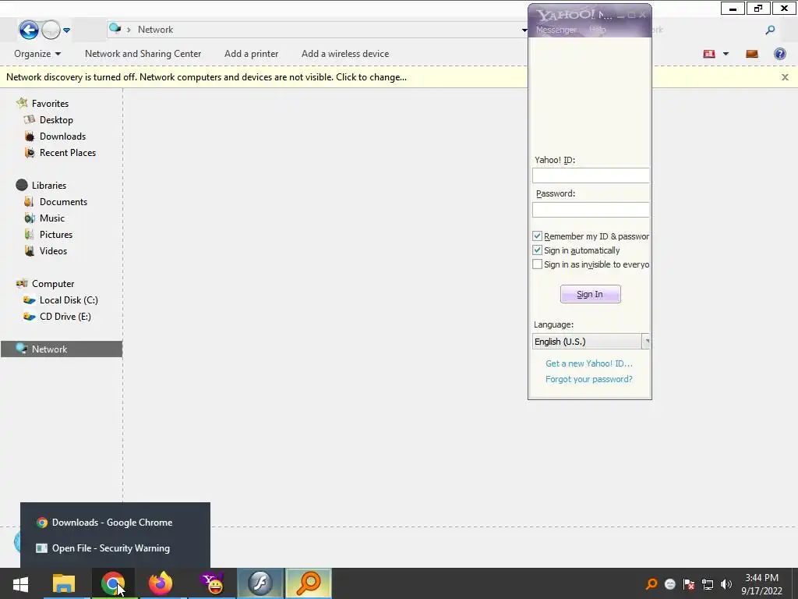Click the Password input field
This screenshot has width=798, height=599.
coord(591,210)
